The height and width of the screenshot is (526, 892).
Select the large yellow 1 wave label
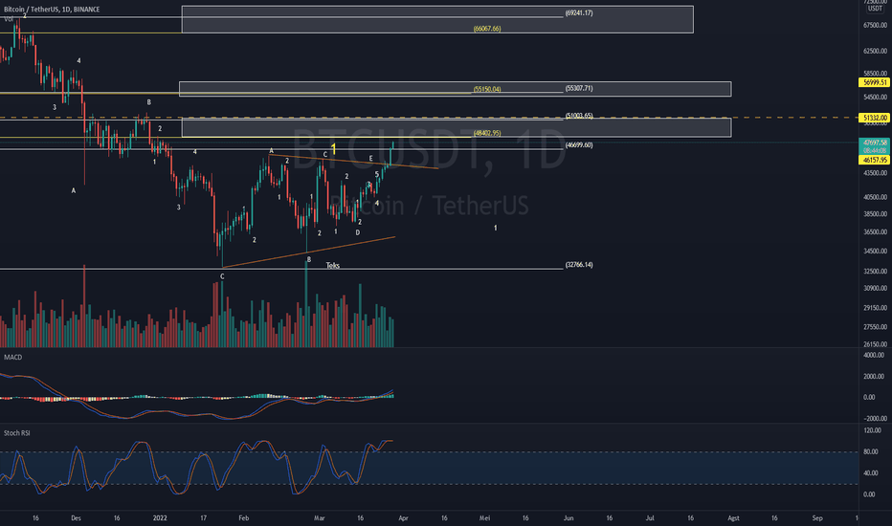click(x=334, y=149)
